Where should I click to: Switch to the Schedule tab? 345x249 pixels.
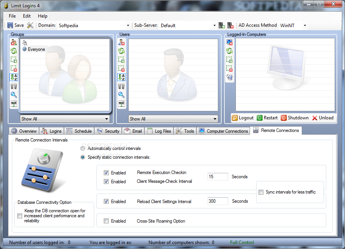point(79,131)
